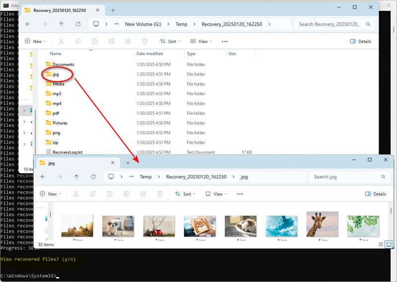
Task: Switch jpg window to details list view
Action: (381, 244)
